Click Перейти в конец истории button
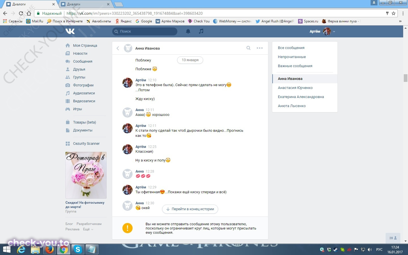Image resolution: width=408 pixels, height=255 pixels. [190, 209]
